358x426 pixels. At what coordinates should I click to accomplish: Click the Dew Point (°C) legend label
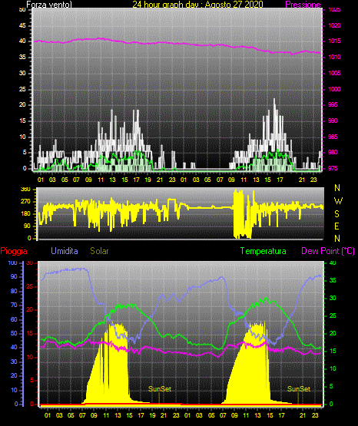pyautogui.click(x=328, y=251)
